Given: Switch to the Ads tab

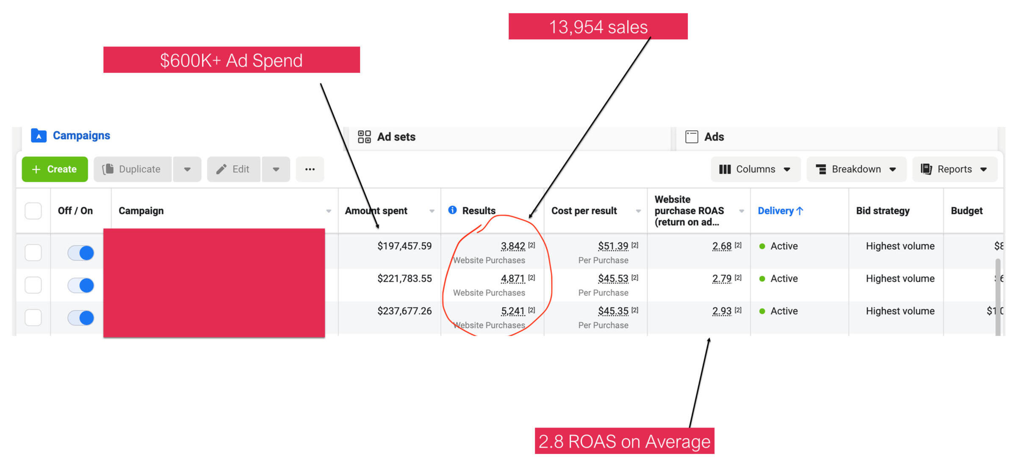Looking at the screenshot, I should (714, 137).
